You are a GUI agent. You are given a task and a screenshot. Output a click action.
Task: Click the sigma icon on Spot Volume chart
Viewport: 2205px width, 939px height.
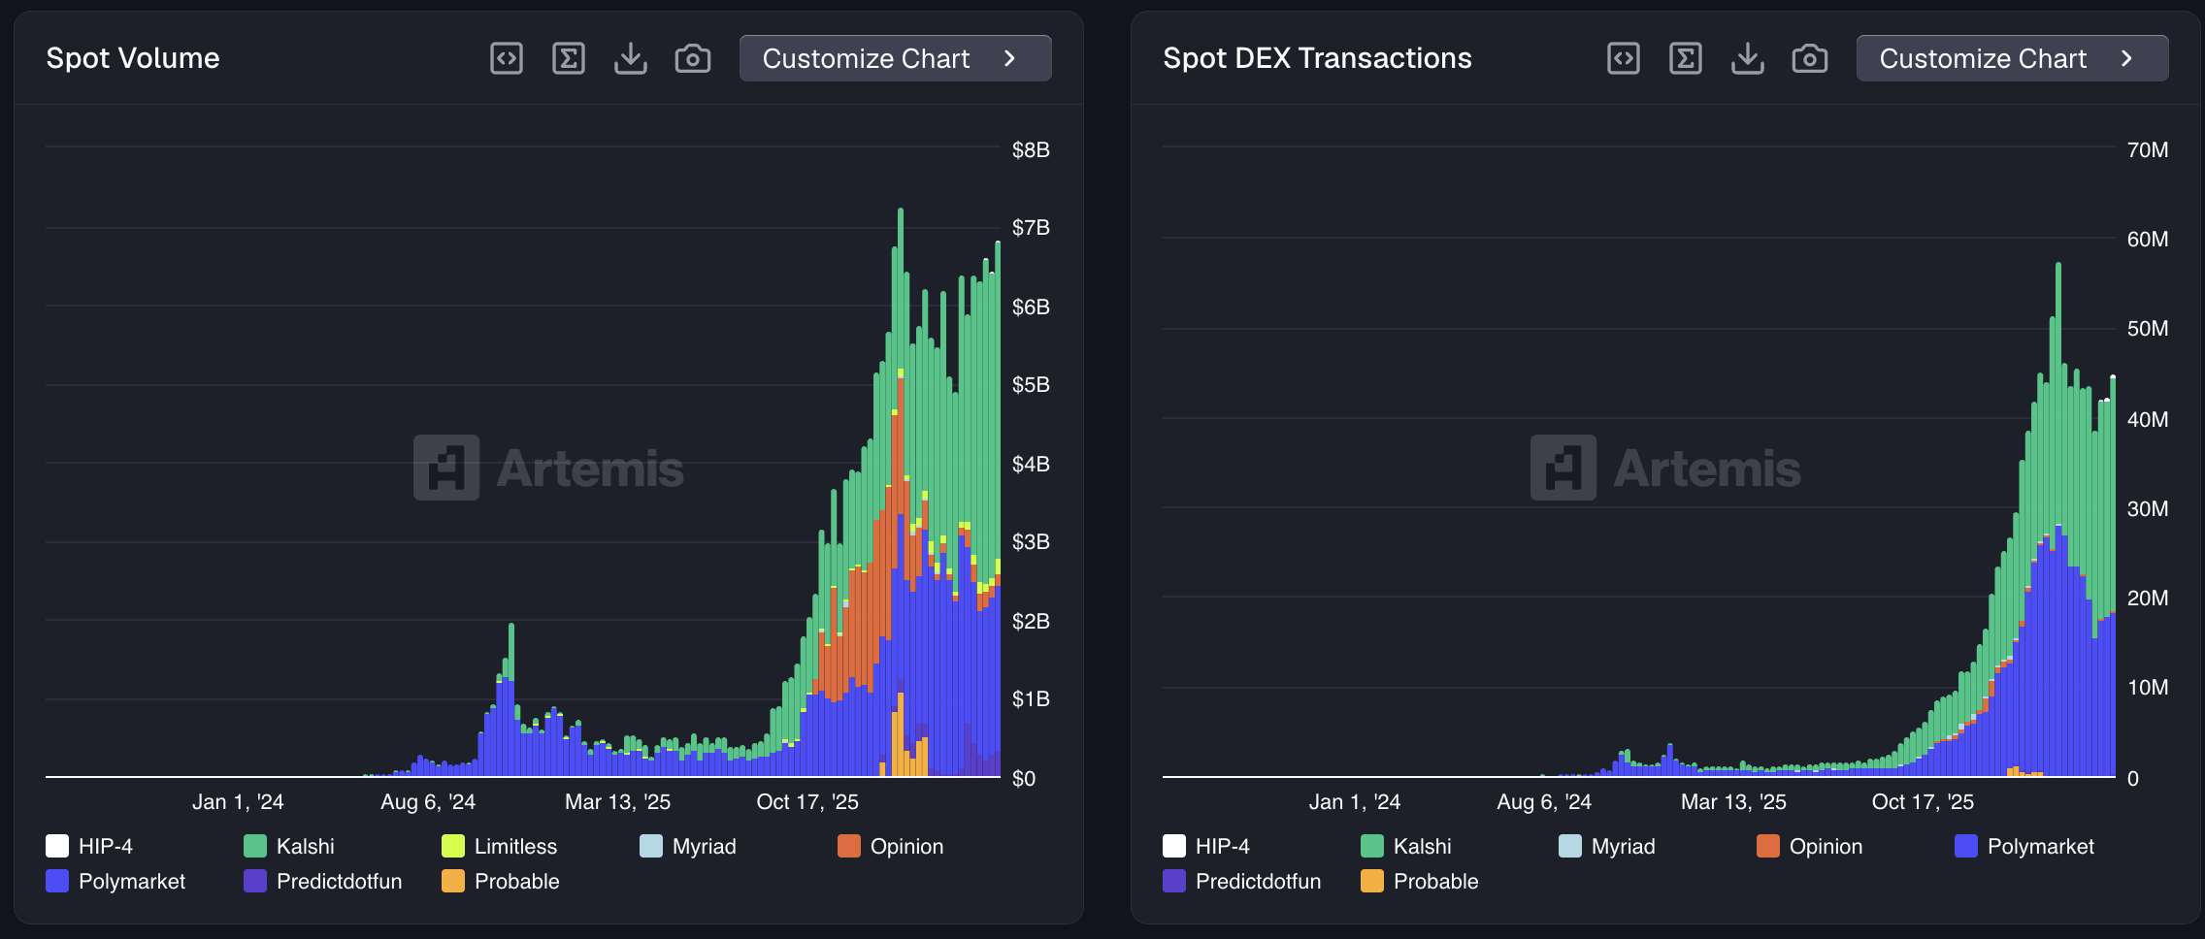coord(569,58)
